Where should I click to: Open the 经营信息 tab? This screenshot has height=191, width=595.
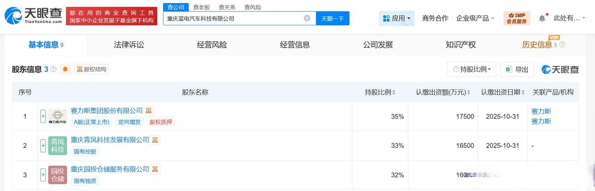[295, 45]
